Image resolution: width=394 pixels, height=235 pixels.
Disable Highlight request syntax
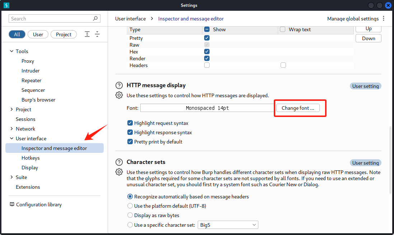pyautogui.click(x=130, y=123)
